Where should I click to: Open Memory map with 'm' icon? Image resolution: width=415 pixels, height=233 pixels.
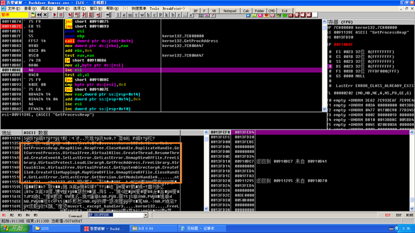(x=130, y=15)
